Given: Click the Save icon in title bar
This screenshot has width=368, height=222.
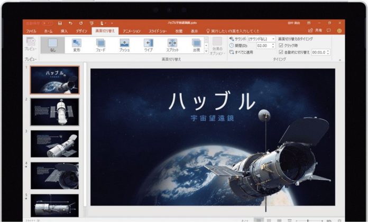Looking at the screenshot, I should point(60,23).
